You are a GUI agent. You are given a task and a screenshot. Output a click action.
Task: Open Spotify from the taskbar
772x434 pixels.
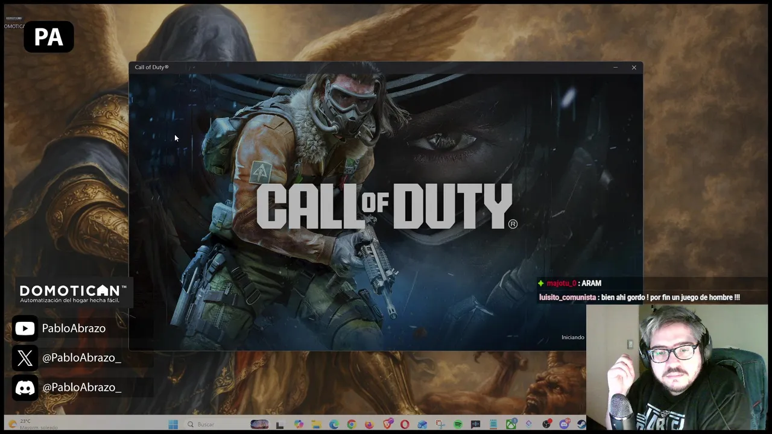coord(458,424)
